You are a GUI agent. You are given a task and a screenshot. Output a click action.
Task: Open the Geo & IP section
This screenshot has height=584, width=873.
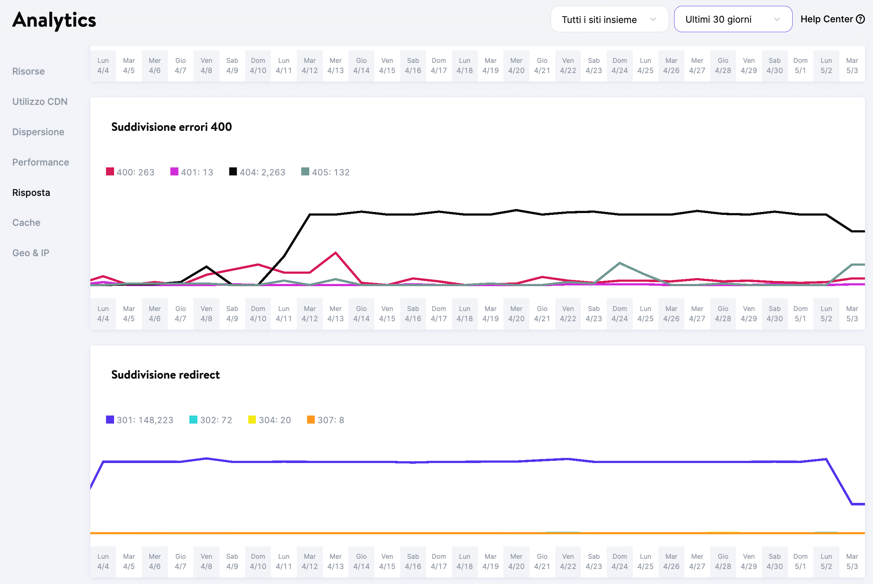point(31,253)
